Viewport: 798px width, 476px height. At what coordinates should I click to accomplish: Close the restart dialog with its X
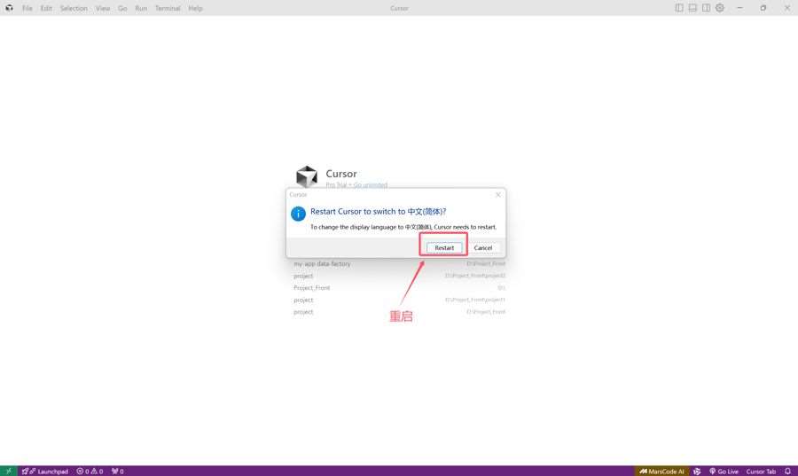tap(498, 195)
